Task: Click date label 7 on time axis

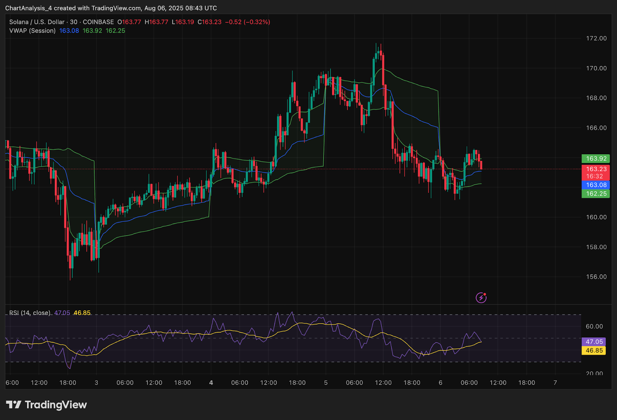Action: (x=555, y=383)
